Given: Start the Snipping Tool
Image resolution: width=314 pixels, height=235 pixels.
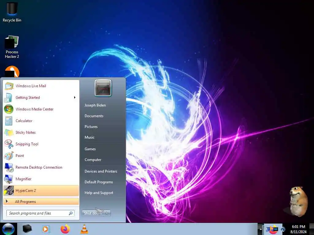Looking at the screenshot, I should pos(41,144).
